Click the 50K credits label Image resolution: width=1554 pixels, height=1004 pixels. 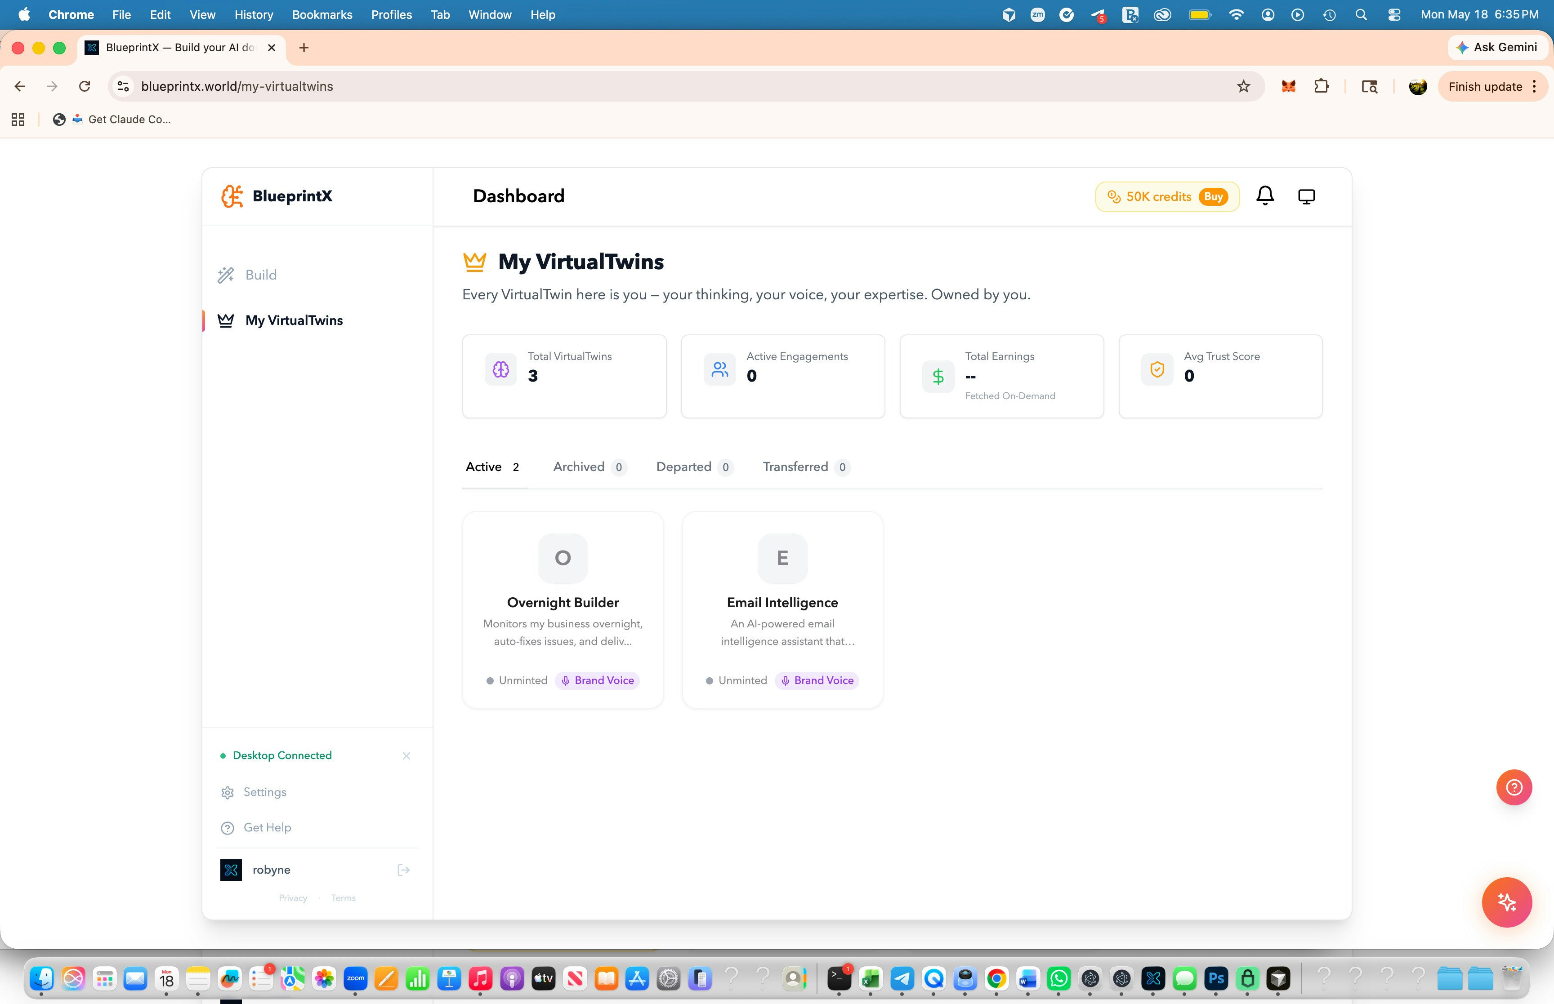pyautogui.click(x=1159, y=197)
